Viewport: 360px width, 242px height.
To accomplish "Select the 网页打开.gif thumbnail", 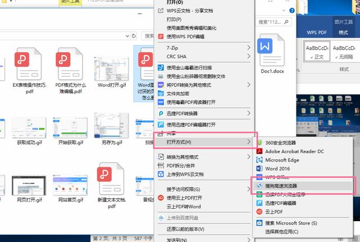I will click(29, 186).
